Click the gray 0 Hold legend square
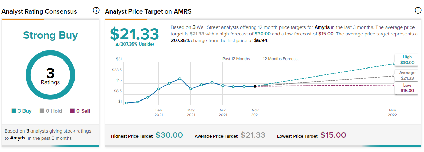Image resolution: width=424 pixels, height=152 pixels. point(42,111)
